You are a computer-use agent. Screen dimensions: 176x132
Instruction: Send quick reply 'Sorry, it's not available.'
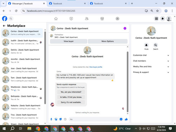pos(71,102)
